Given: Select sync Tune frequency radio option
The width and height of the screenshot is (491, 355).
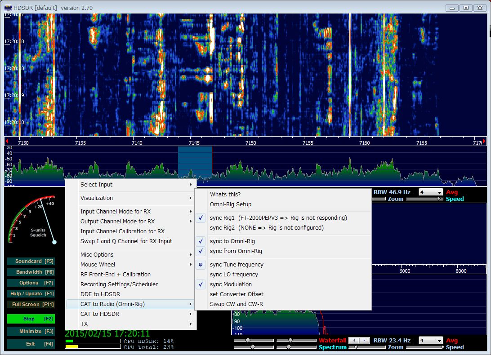Looking at the screenshot, I should (x=283, y=265).
